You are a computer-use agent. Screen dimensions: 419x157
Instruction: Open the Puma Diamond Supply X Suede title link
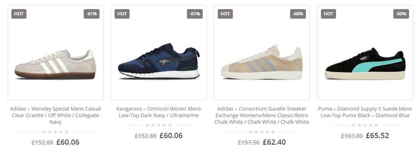click(365, 112)
